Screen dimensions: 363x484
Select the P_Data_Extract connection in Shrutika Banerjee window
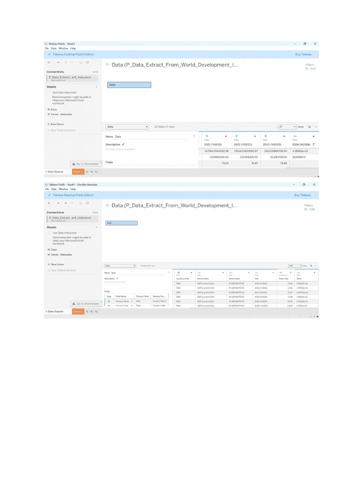pyautogui.click(x=72, y=219)
